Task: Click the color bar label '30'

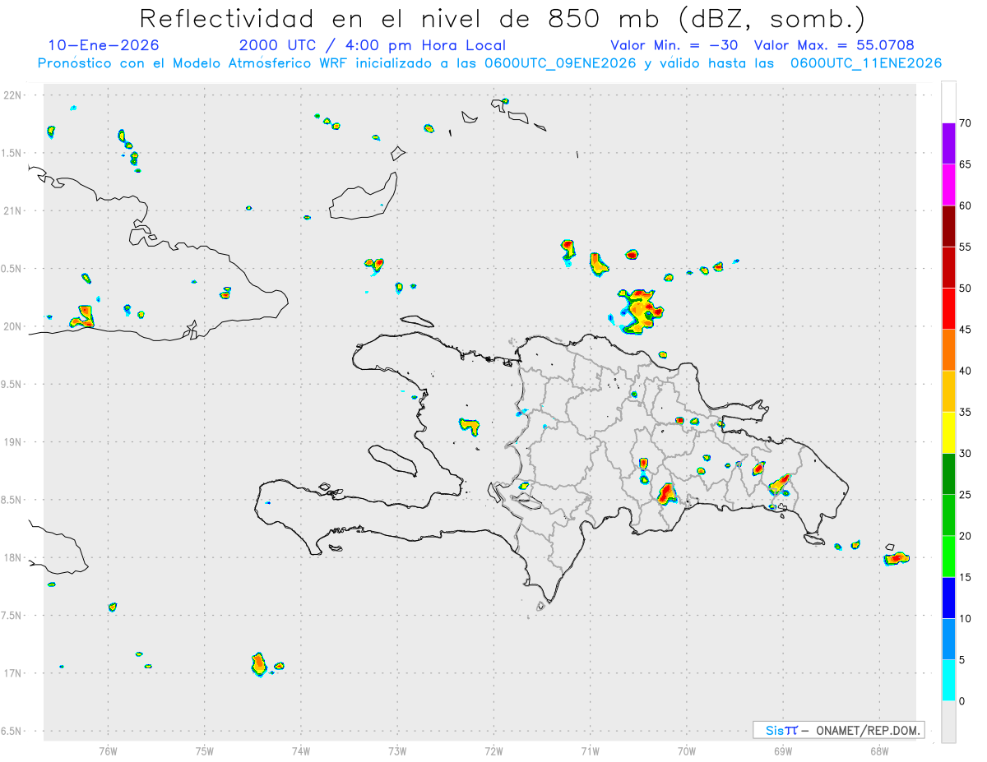Action: point(966,454)
